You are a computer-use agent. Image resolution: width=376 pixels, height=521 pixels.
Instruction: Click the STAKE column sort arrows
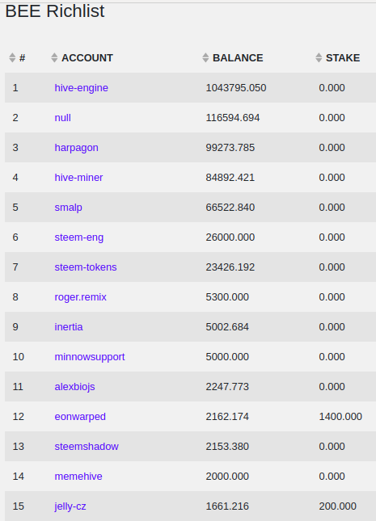[x=319, y=58]
